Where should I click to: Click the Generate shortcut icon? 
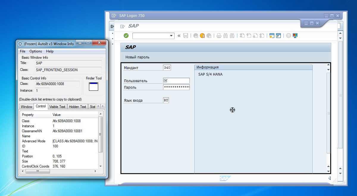pyautogui.click(x=278, y=36)
